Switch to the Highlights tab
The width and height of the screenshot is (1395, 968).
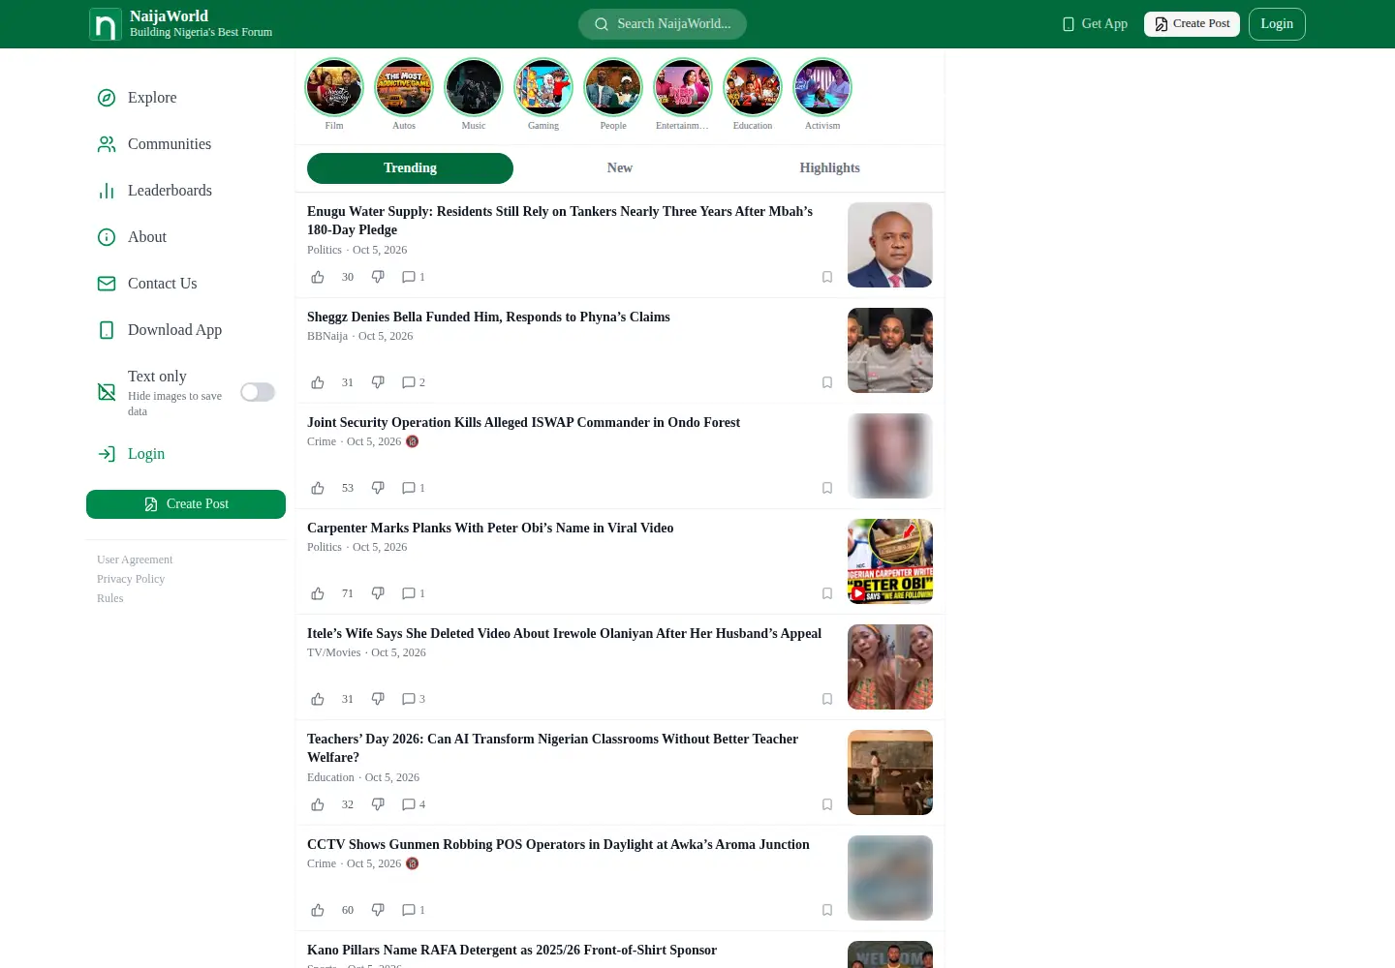829,168
